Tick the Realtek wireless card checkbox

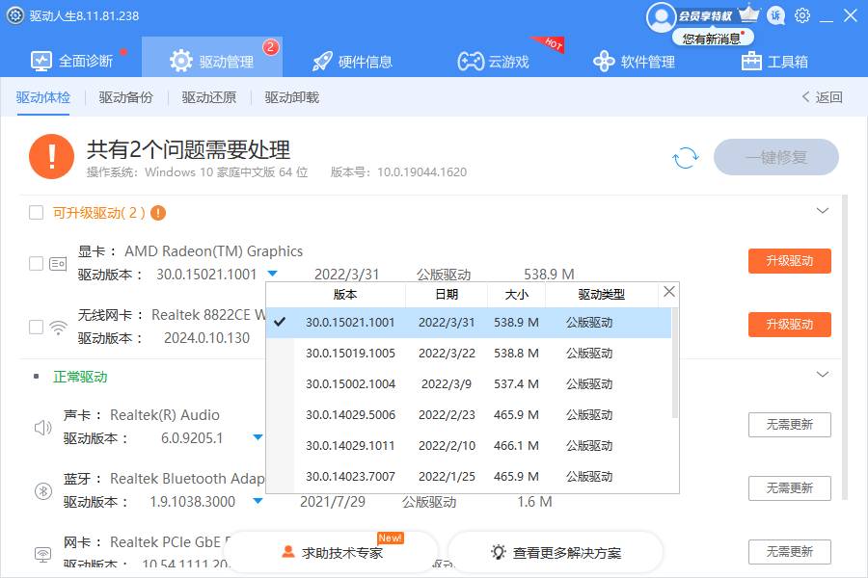(36, 327)
